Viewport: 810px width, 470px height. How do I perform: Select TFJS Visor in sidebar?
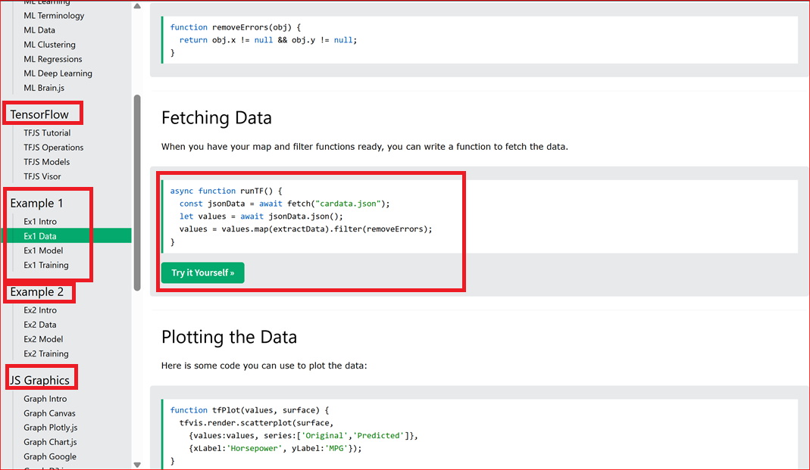[42, 176]
